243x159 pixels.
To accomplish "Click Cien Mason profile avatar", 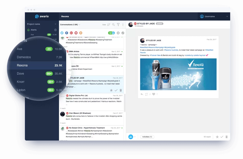I will click(x=62, y=114).
